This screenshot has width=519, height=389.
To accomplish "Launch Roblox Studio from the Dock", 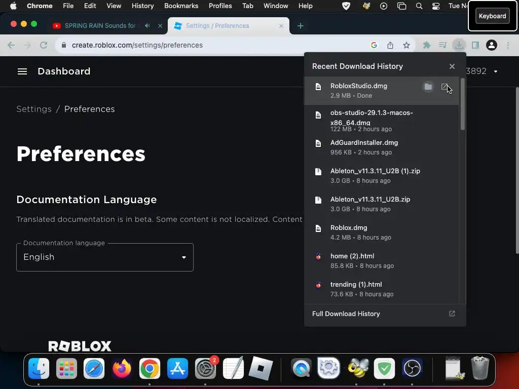I will click(x=261, y=368).
